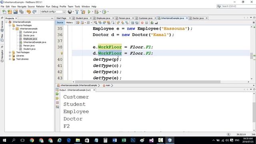Open the dropdown arrow beside Run Project

coord(92,12)
